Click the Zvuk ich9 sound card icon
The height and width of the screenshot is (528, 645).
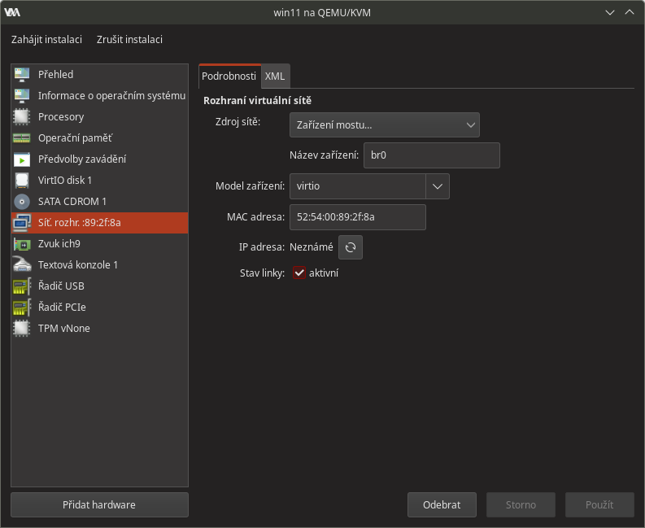point(22,244)
